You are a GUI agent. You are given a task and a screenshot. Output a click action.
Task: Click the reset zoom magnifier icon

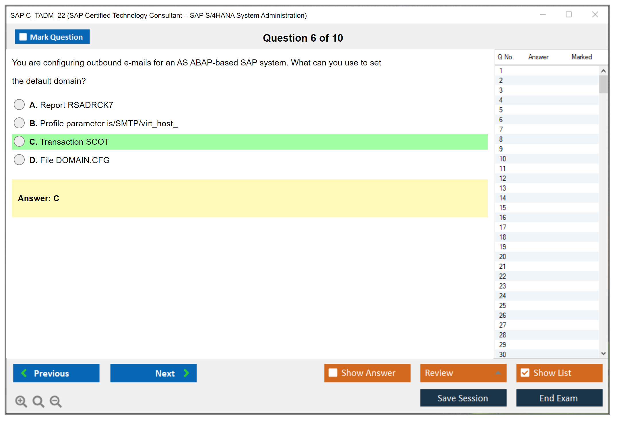[38, 401]
